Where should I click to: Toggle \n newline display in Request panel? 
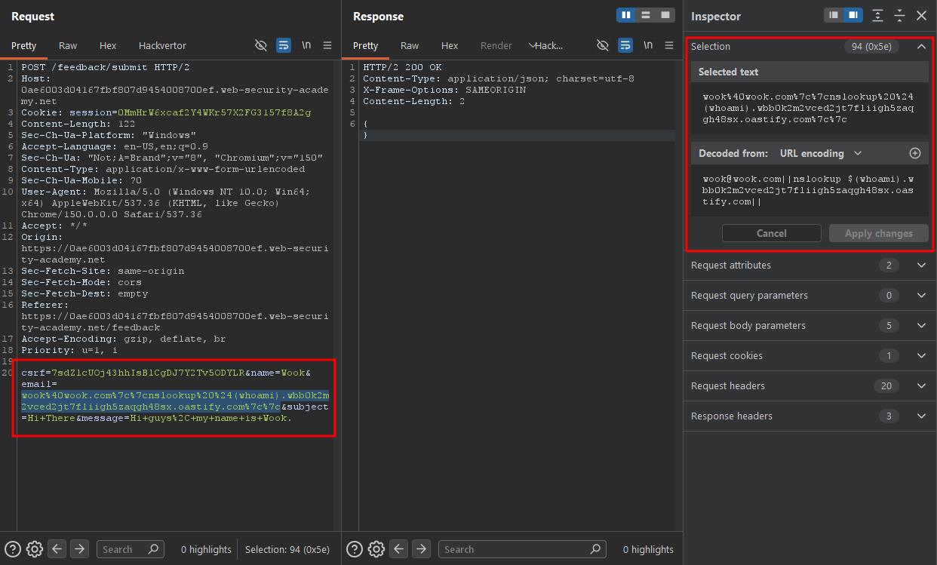(306, 45)
